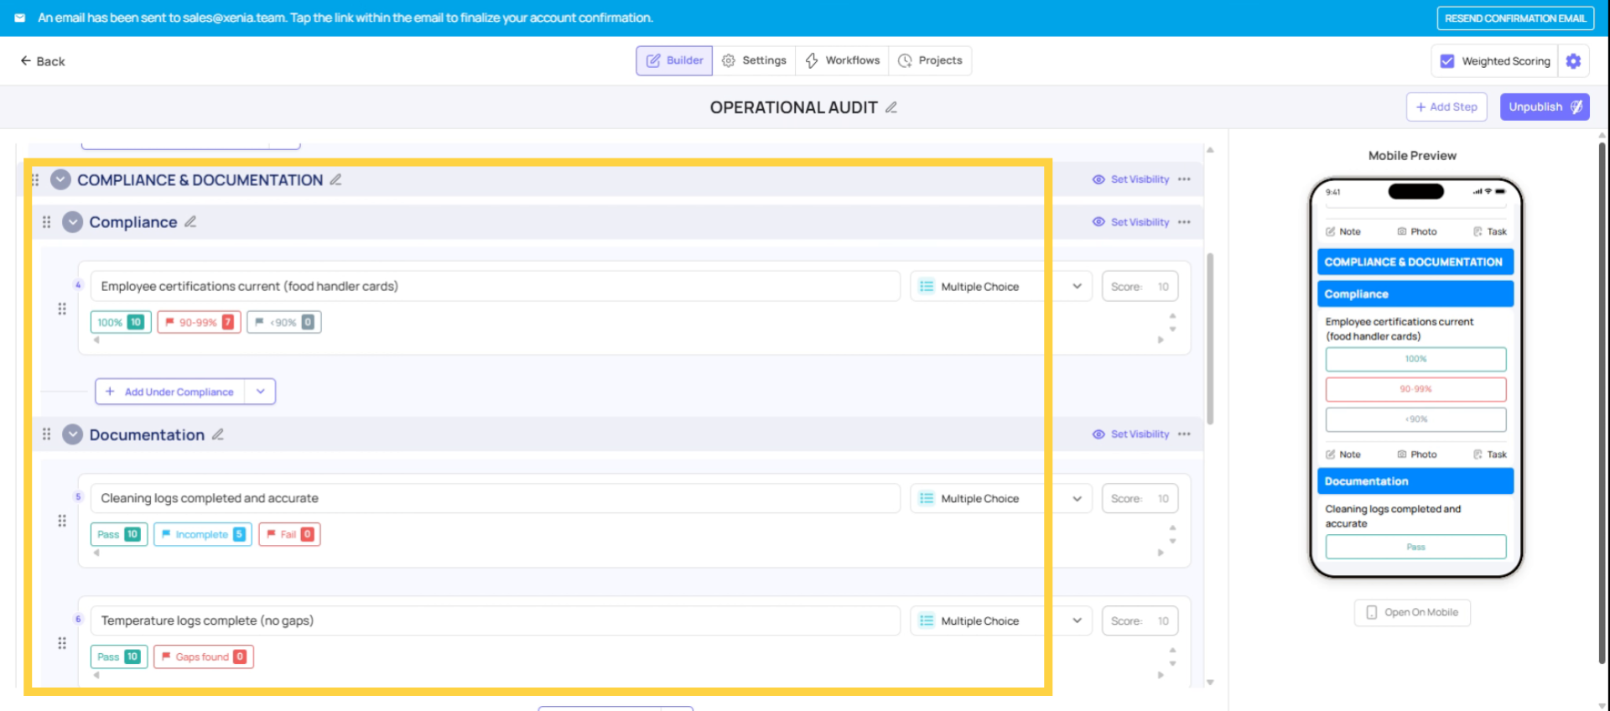The width and height of the screenshot is (1610, 711).
Task: Edit the Operational Audit title pencil icon
Action: (891, 107)
